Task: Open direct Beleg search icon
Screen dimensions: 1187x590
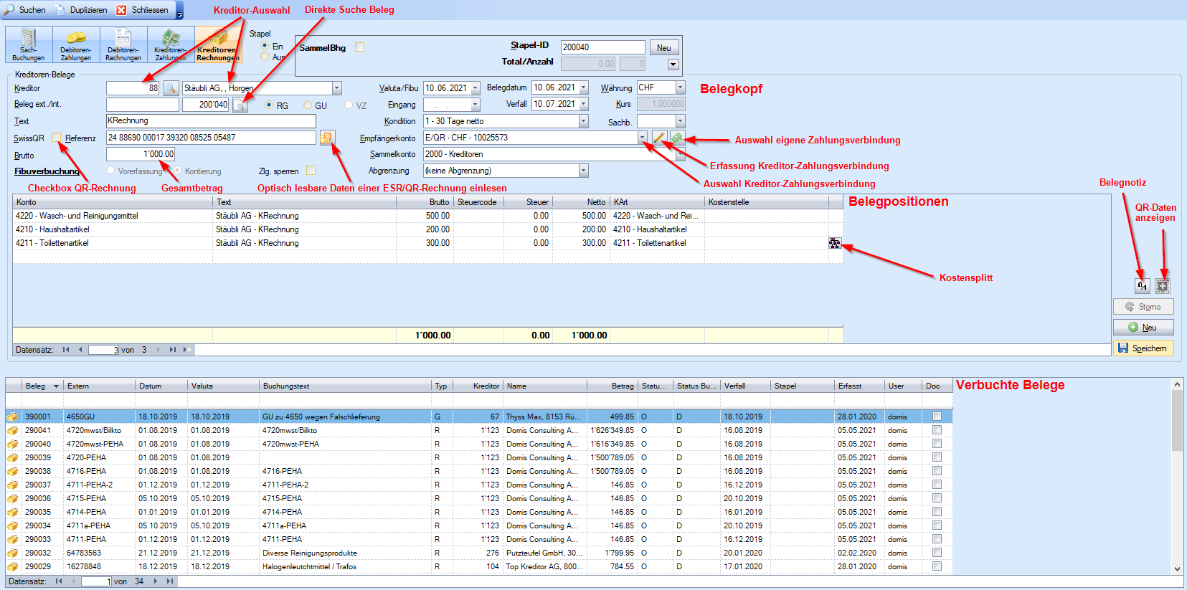Action: (x=240, y=105)
